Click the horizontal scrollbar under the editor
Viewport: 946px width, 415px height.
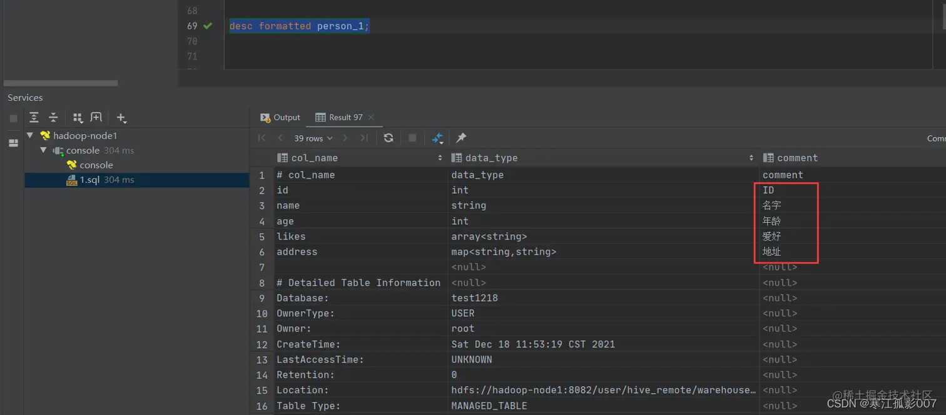[x=61, y=83]
